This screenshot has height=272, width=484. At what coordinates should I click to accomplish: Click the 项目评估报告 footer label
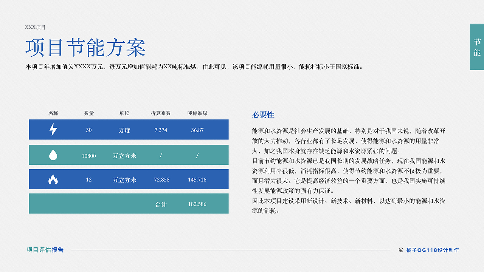[45, 250]
